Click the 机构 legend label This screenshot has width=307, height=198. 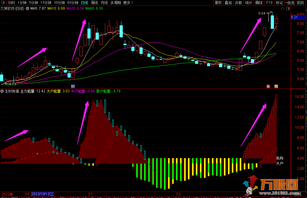(280, 158)
